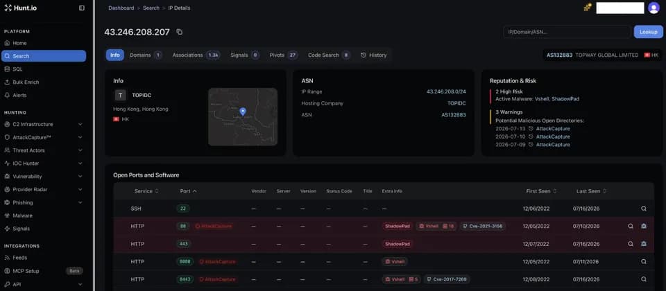Sort table by First Seen column
666x291 pixels.
tap(541, 191)
